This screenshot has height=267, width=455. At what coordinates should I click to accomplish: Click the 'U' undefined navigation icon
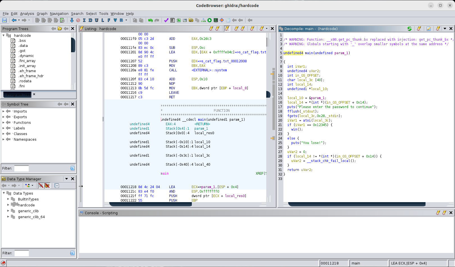click(96, 20)
